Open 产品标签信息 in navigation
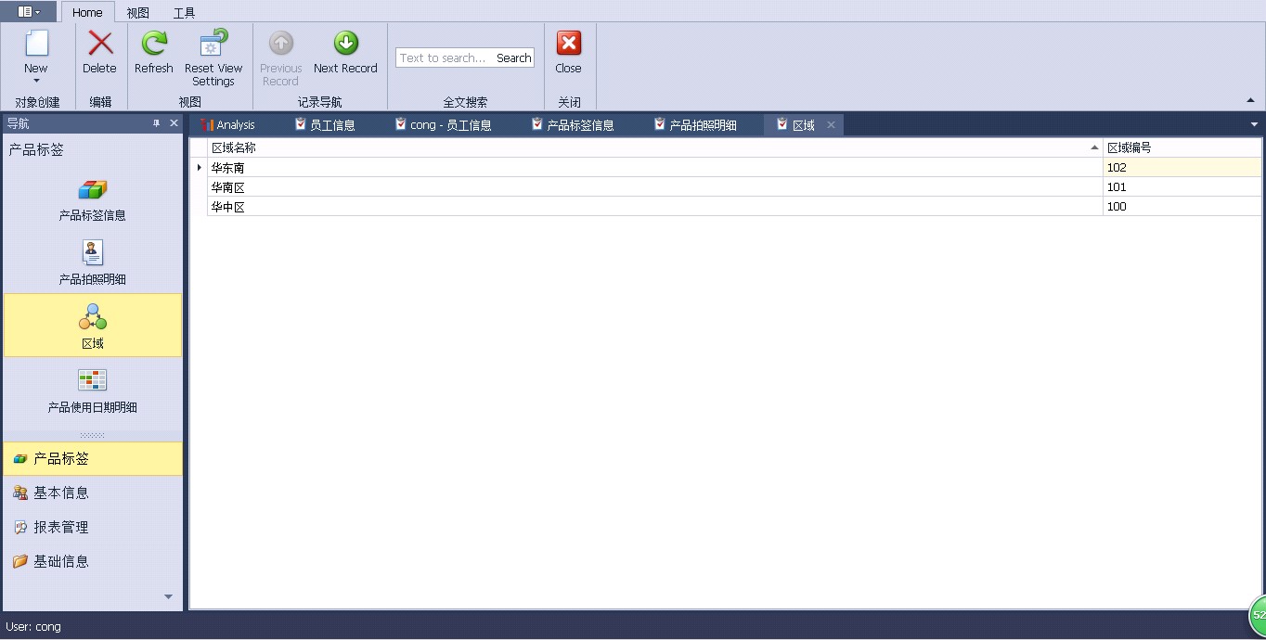This screenshot has height=640, width=1266. click(93, 199)
